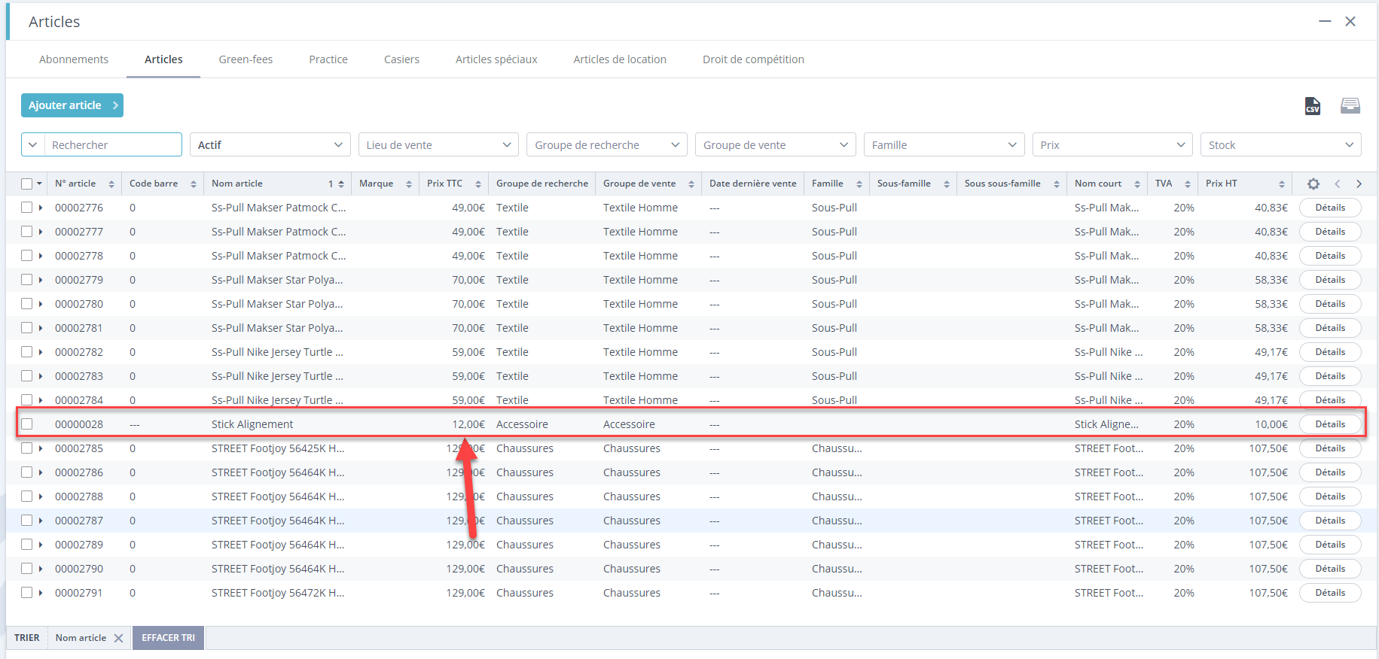Screen dimensions: 1379x659
Task: Sort by Groupe de vente column arrows
Action: [x=691, y=184]
